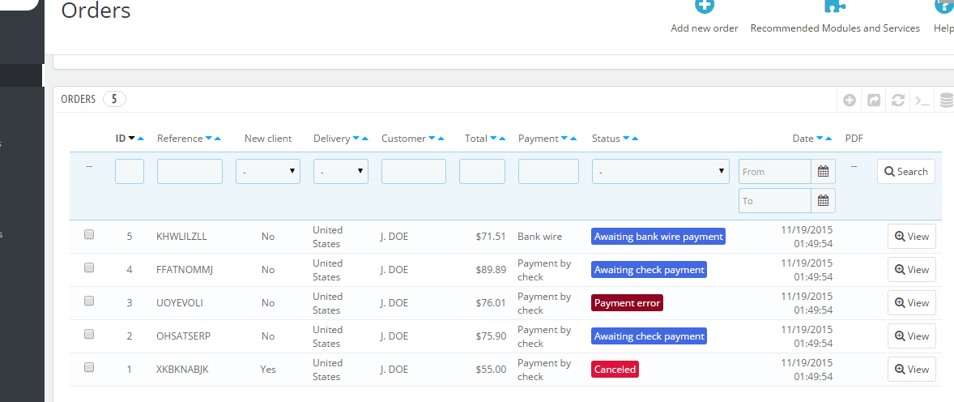View order FFATNOMMJ details
This screenshot has width=954, height=402.
point(911,270)
